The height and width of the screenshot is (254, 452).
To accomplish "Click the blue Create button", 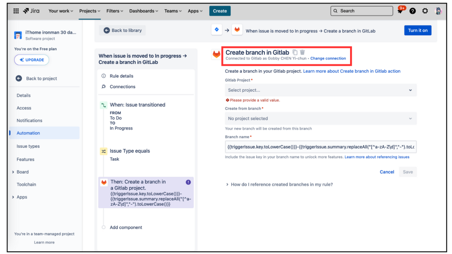I will point(220,11).
